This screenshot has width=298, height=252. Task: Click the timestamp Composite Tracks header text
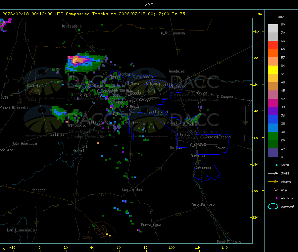click(93, 14)
